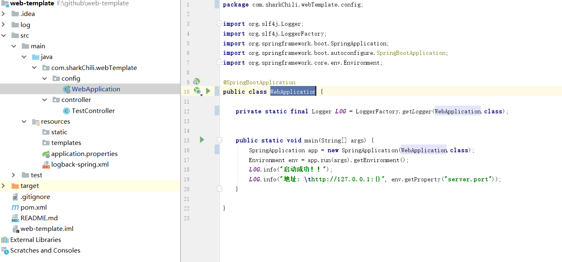
Task: Expand the .idea folder
Action: pyautogui.click(x=4, y=14)
